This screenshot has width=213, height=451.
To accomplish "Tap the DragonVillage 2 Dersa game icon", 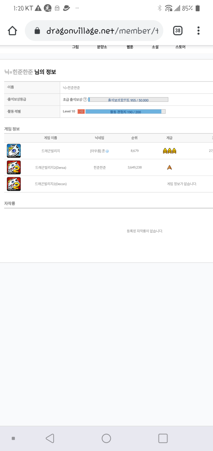I will 14,167.
